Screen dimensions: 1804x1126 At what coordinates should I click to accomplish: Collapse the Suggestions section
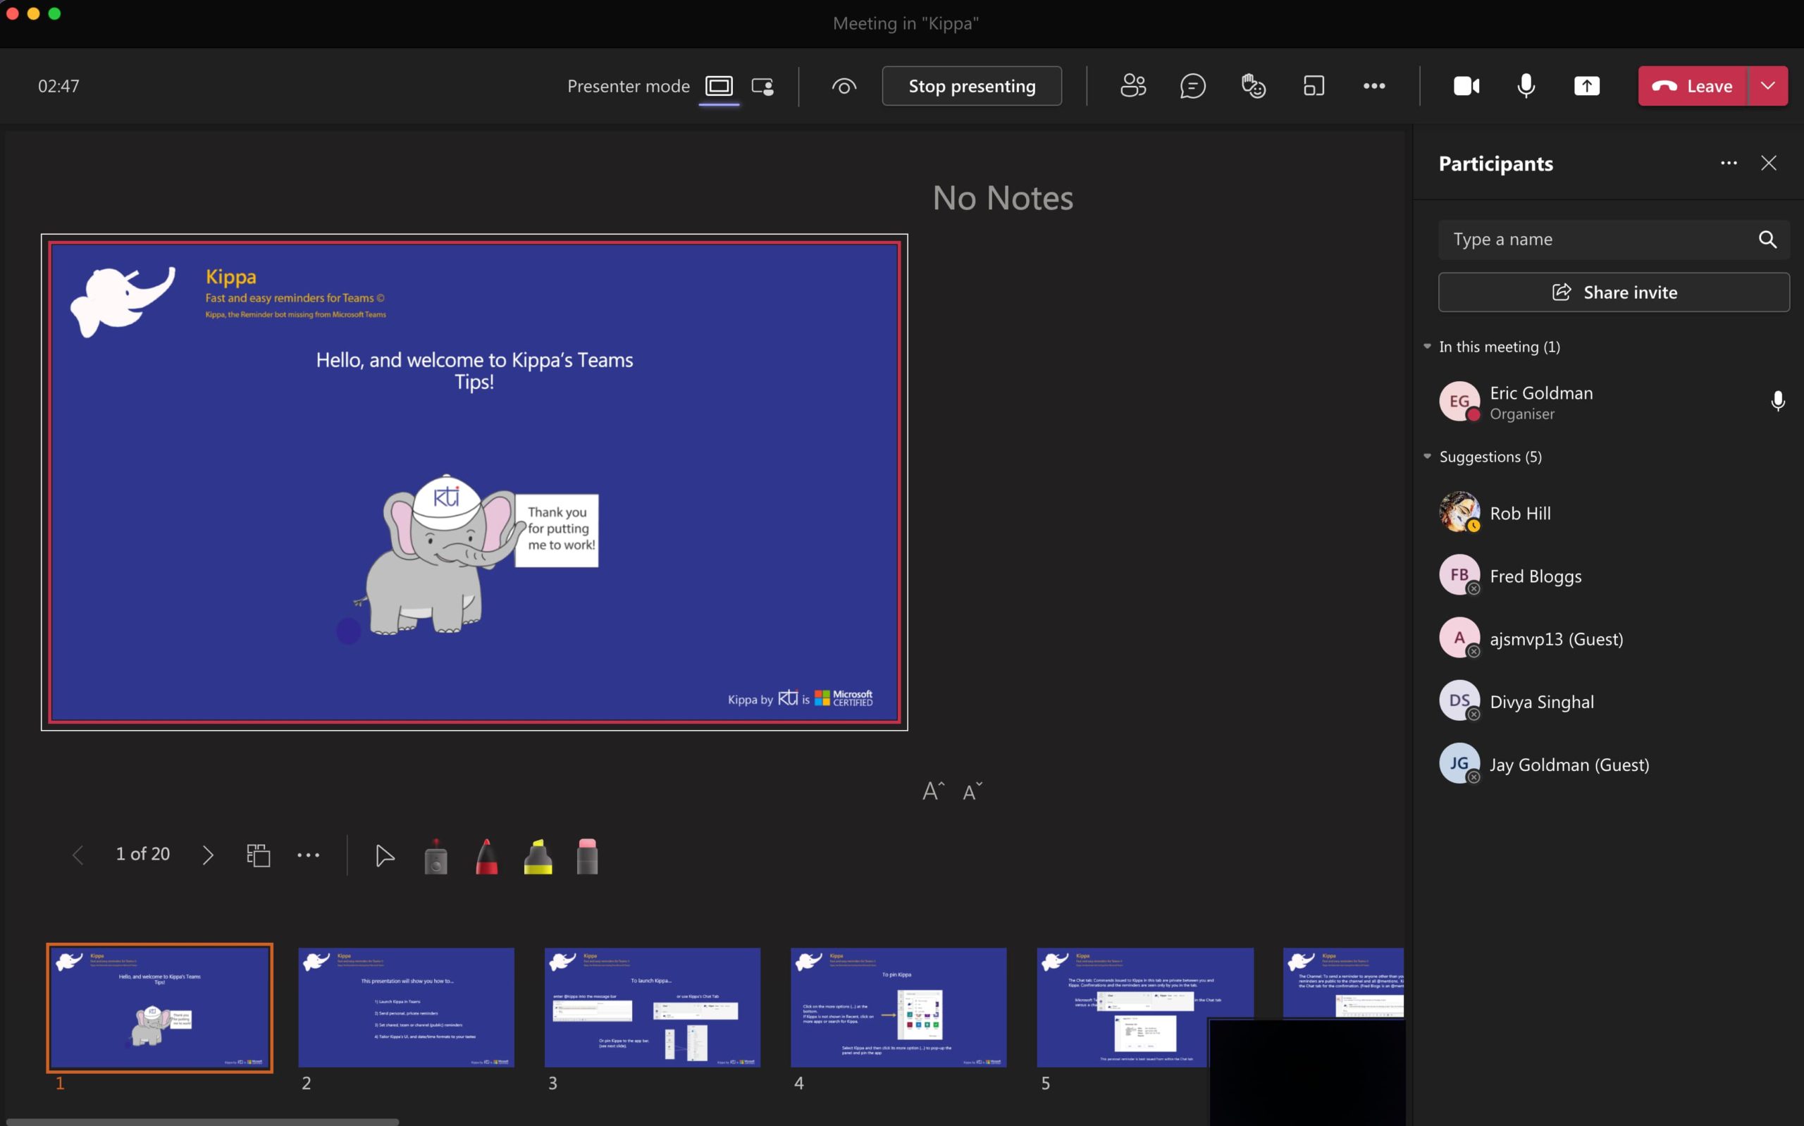(x=1427, y=457)
